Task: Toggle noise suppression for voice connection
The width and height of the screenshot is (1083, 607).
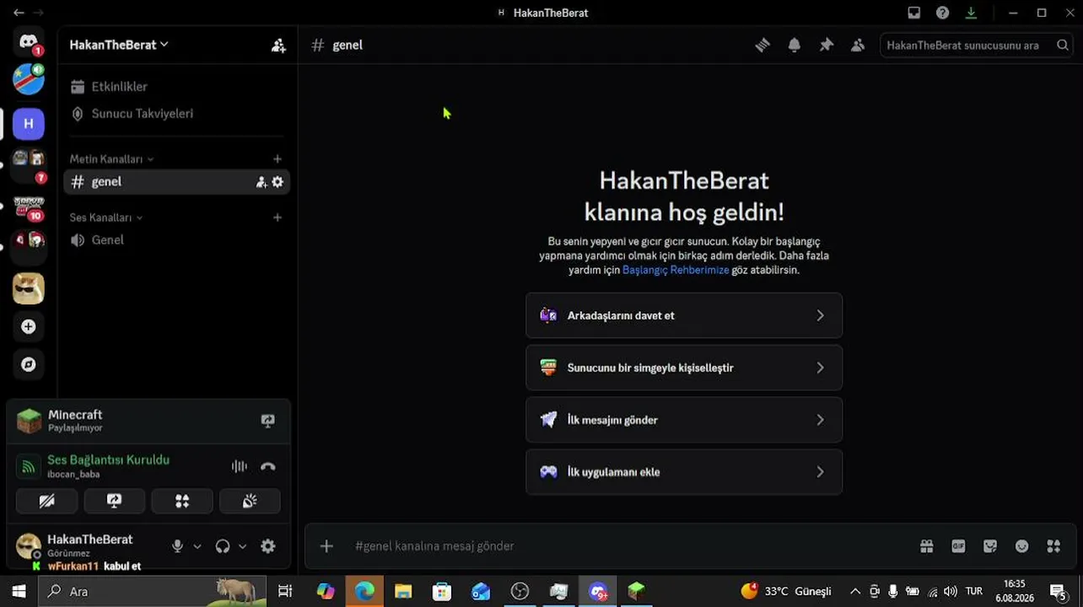Action: click(x=240, y=466)
